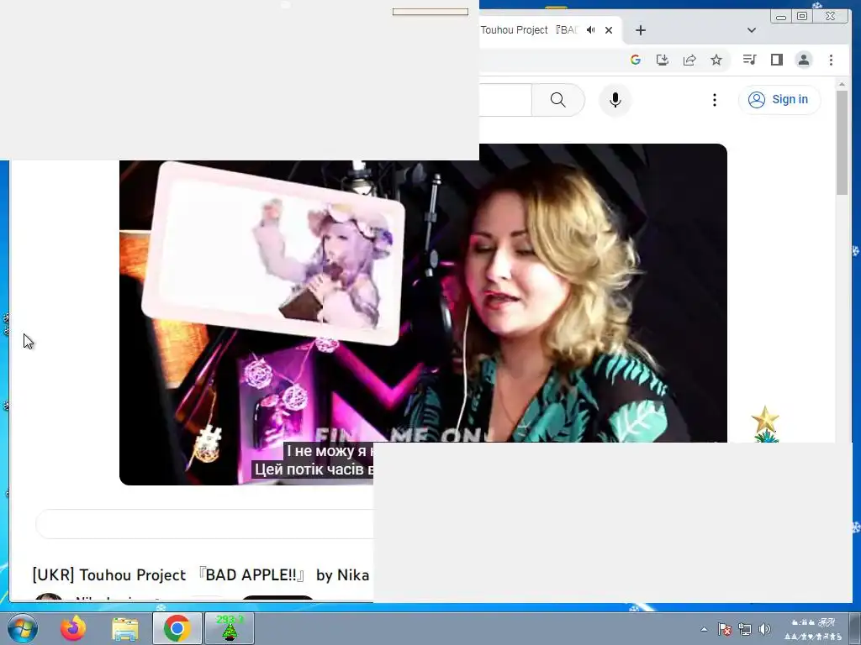Open Chrome media controls icon
The height and width of the screenshot is (645, 861).
point(749,60)
